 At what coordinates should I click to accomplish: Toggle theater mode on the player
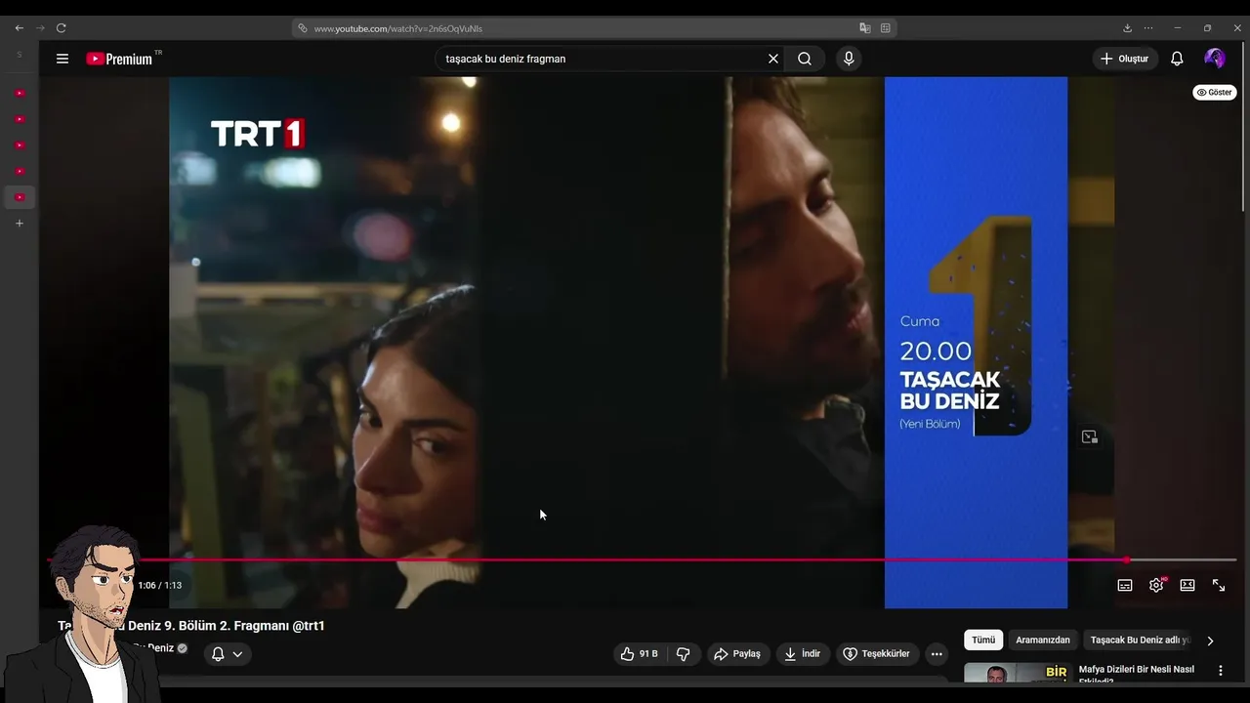click(x=1187, y=585)
